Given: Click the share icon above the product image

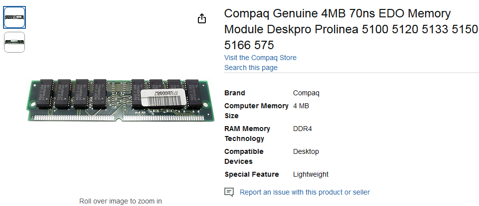Looking at the screenshot, I should (x=201, y=19).
